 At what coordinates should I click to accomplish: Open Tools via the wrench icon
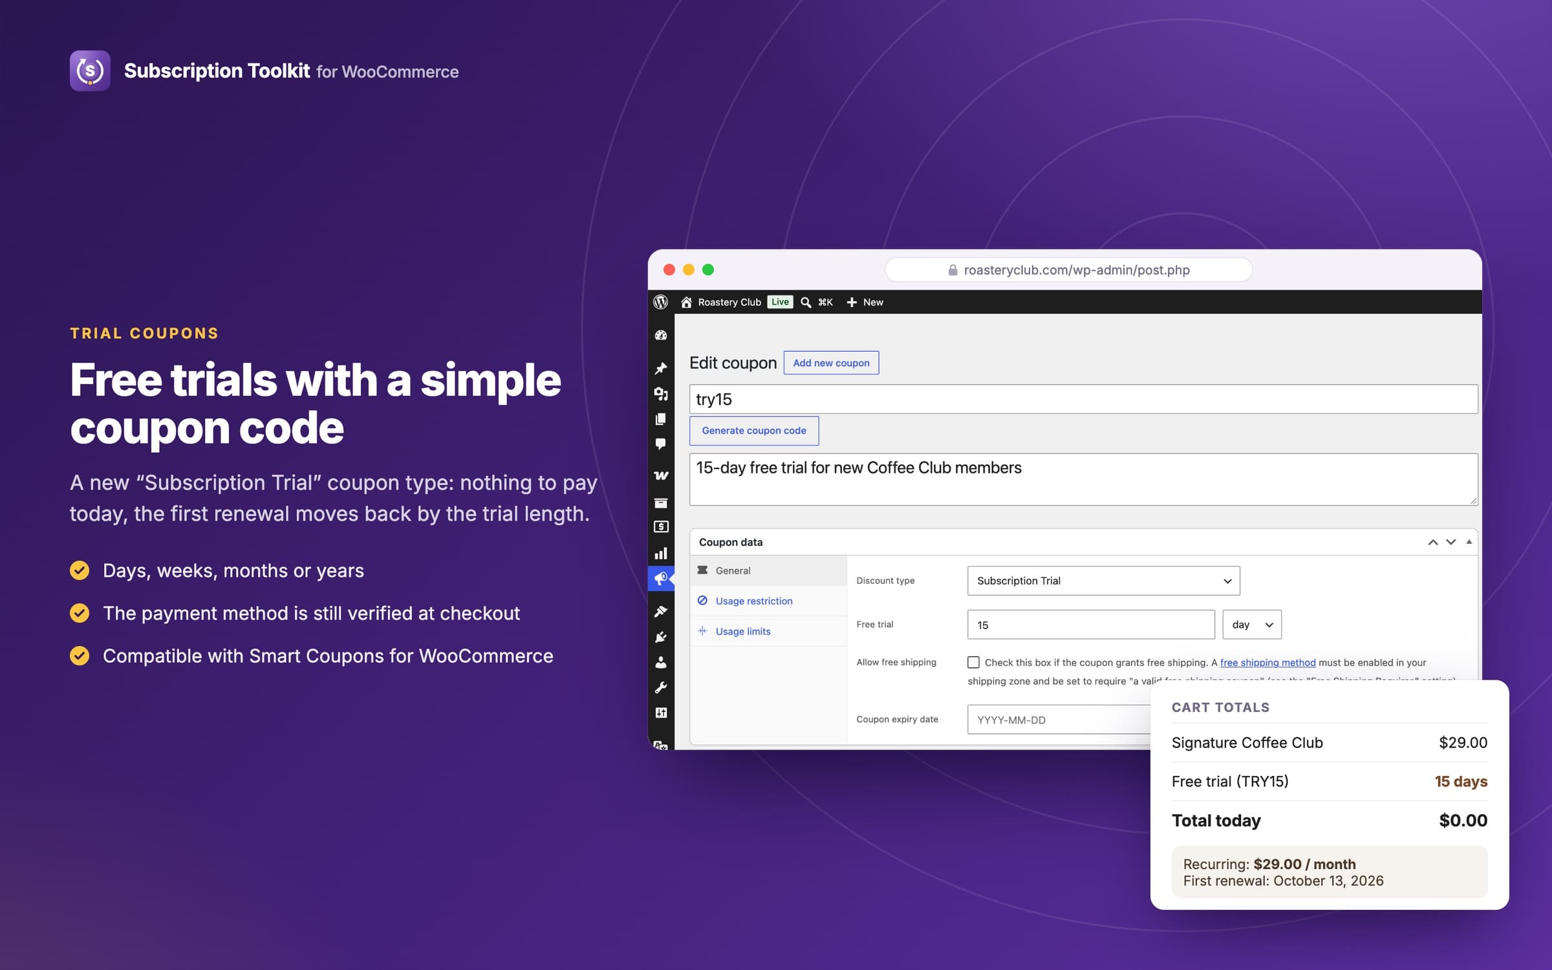point(660,687)
